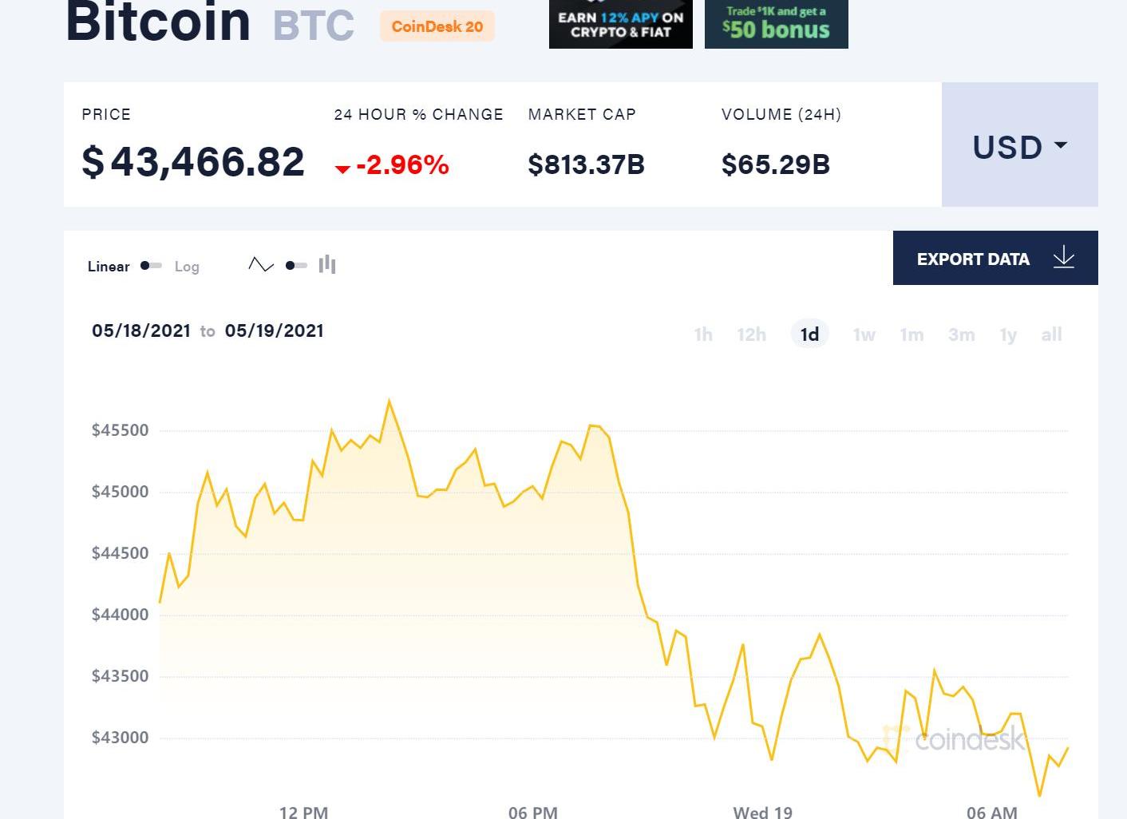Image resolution: width=1127 pixels, height=819 pixels.
Task: View all-time price history
Action: (1051, 334)
